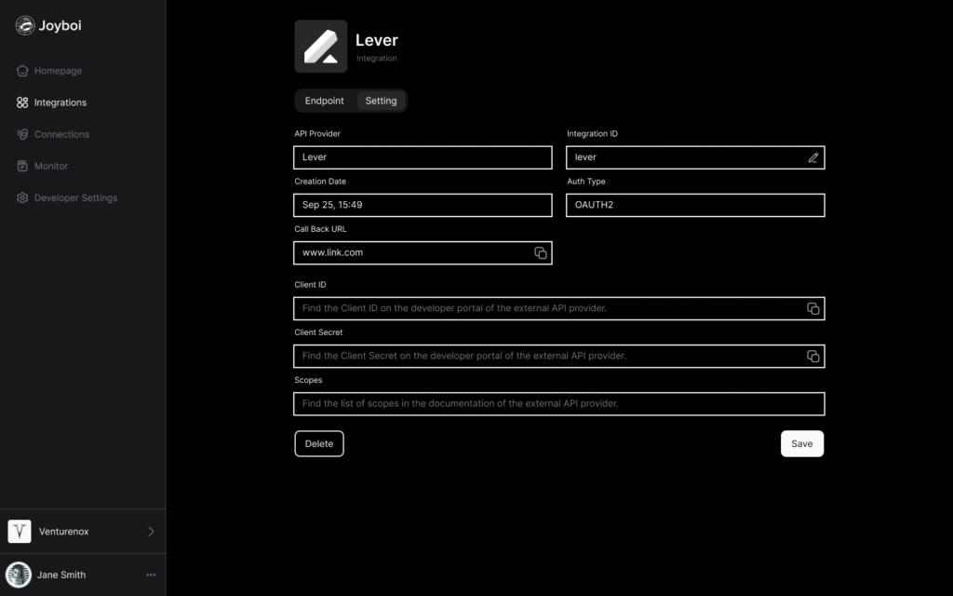Open Homepage from the sidebar
The image size is (953, 596).
click(x=49, y=71)
